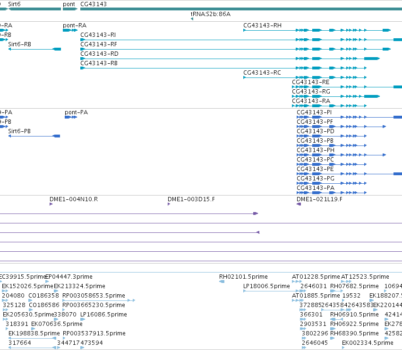Select transcript label CG43143-RC
This screenshot has width=402, height=350.
tap(262, 73)
